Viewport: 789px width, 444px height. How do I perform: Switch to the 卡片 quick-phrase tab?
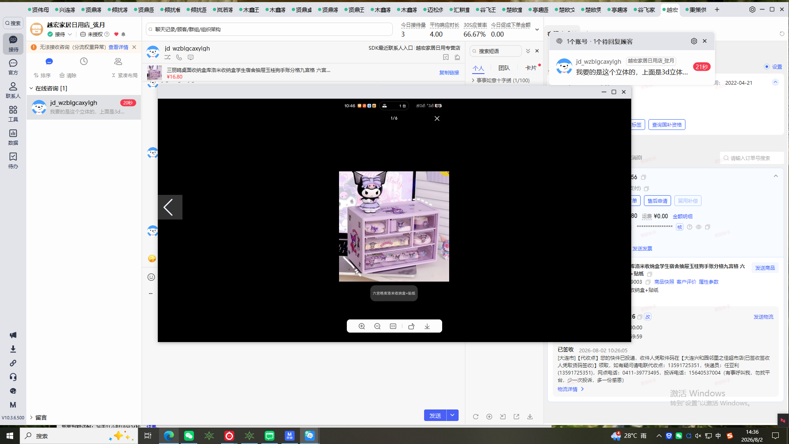531,68
